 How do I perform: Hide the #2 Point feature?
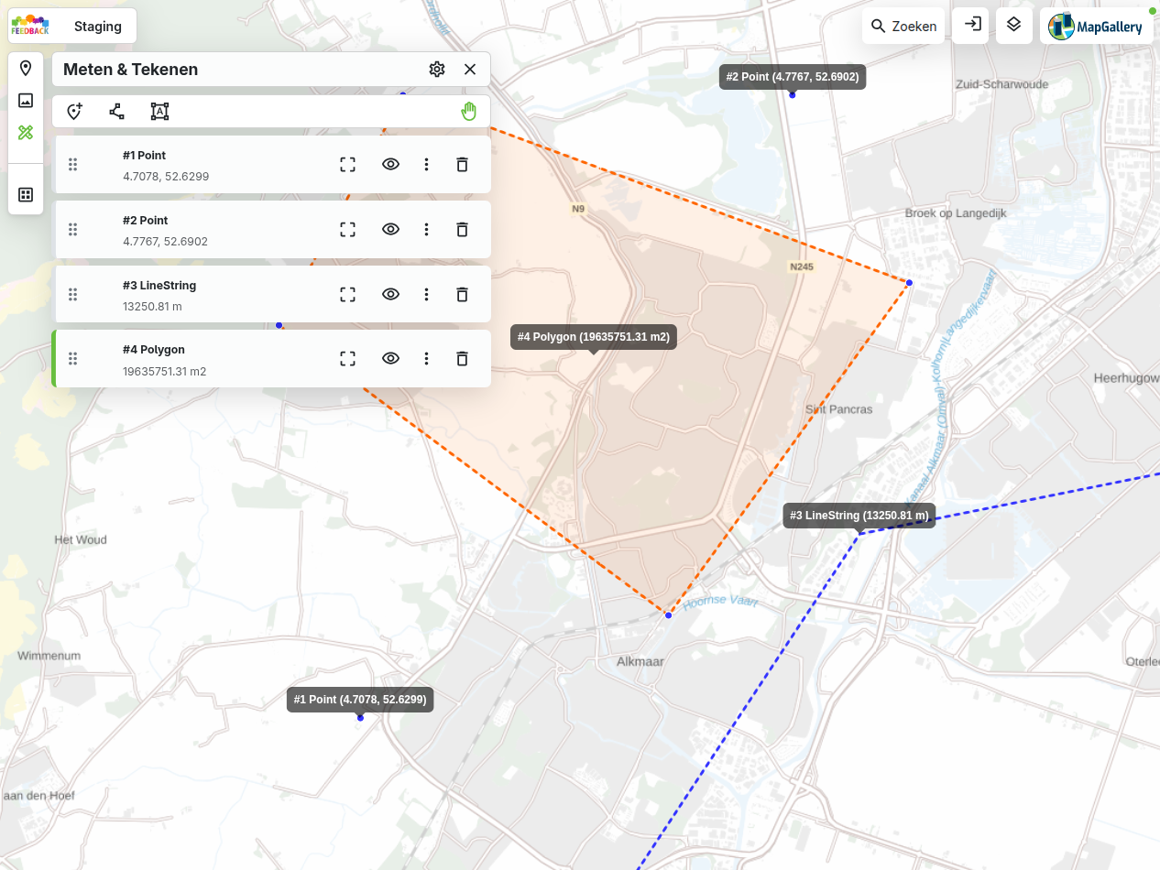pyautogui.click(x=391, y=230)
